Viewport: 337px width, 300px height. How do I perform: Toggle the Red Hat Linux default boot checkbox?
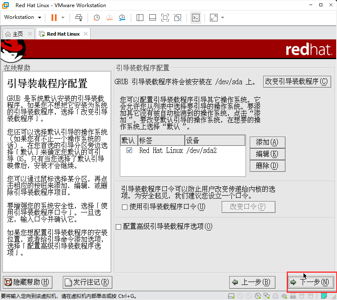[129, 150]
